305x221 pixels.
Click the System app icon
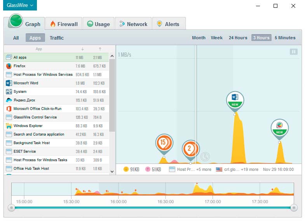[x=9, y=92]
